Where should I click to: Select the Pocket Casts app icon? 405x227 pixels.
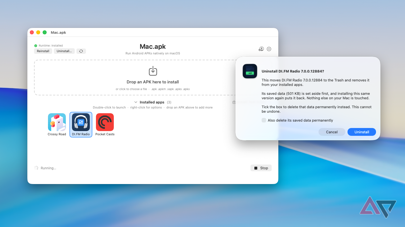pyautogui.click(x=105, y=122)
